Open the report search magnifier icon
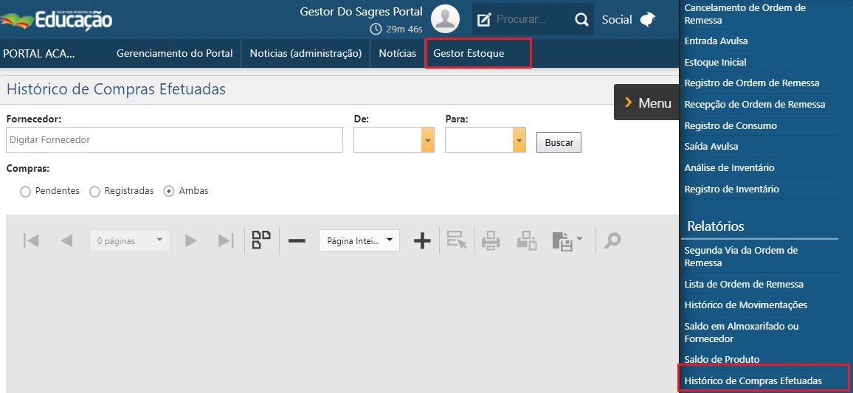The height and width of the screenshot is (393, 853). click(x=612, y=240)
